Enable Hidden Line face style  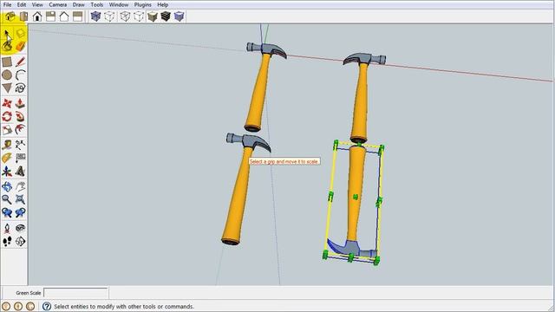[x=139, y=16]
